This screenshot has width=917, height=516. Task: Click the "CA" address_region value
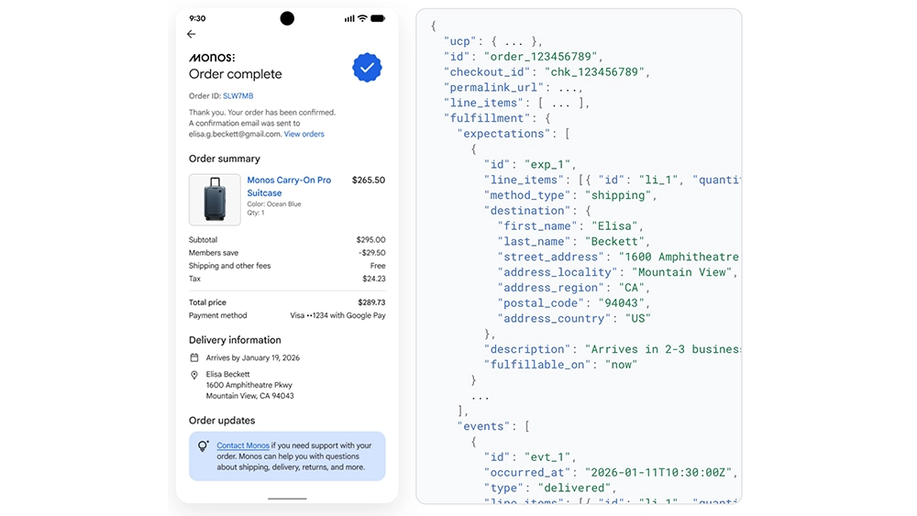(x=631, y=288)
